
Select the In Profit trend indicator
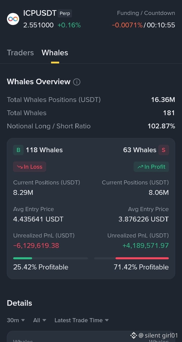151,167
